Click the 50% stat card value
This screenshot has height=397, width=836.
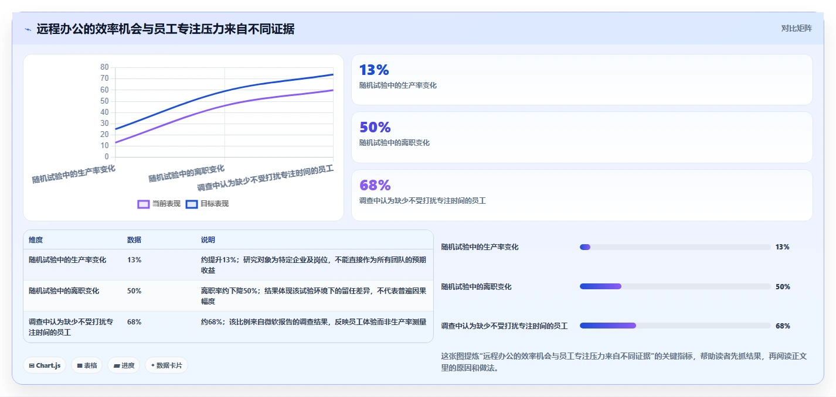point(375,128)
